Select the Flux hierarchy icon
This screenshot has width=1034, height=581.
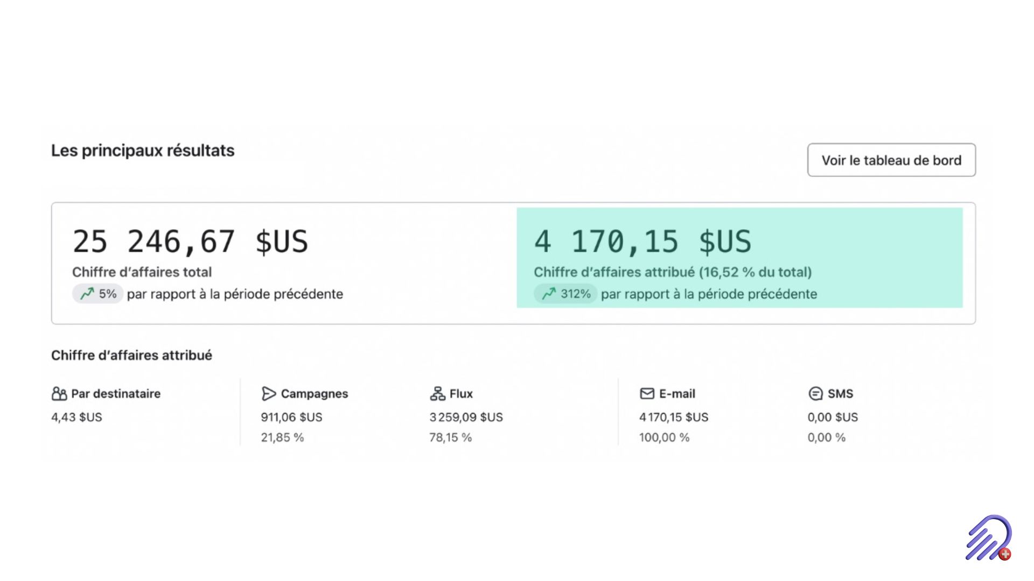(x=437, y=394)
